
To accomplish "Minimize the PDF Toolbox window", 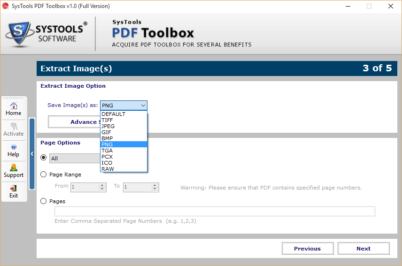I will point(348,6).
